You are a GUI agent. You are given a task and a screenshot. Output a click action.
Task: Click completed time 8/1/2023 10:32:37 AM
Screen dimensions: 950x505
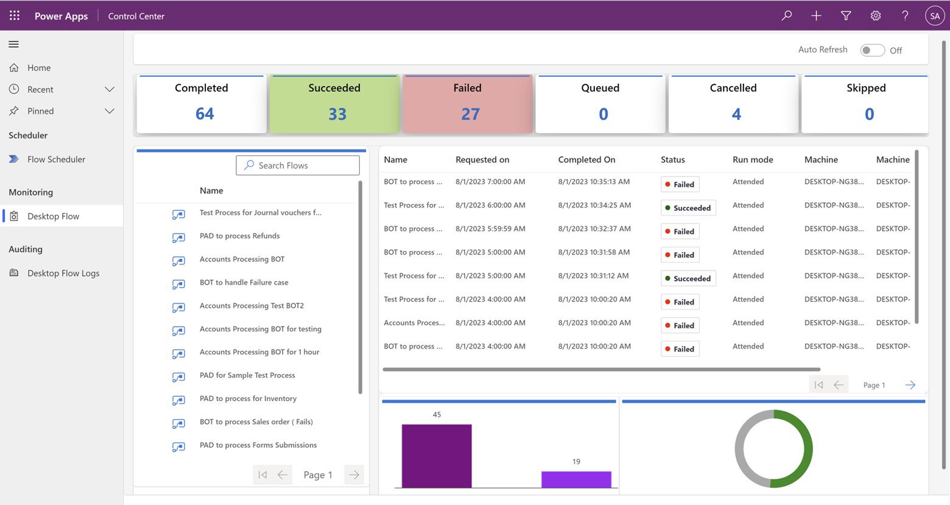pyautogui.click(x=594, y=229)
